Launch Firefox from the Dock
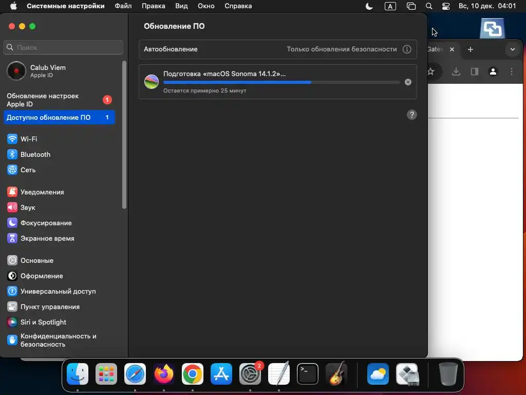526x395 pixels. click(164, 374)
